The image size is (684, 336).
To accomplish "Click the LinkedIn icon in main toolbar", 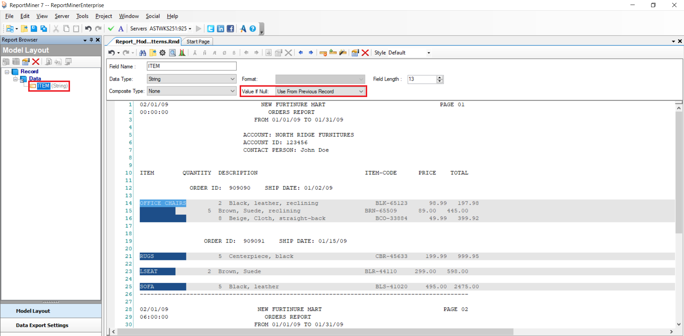I will (220, 29).
